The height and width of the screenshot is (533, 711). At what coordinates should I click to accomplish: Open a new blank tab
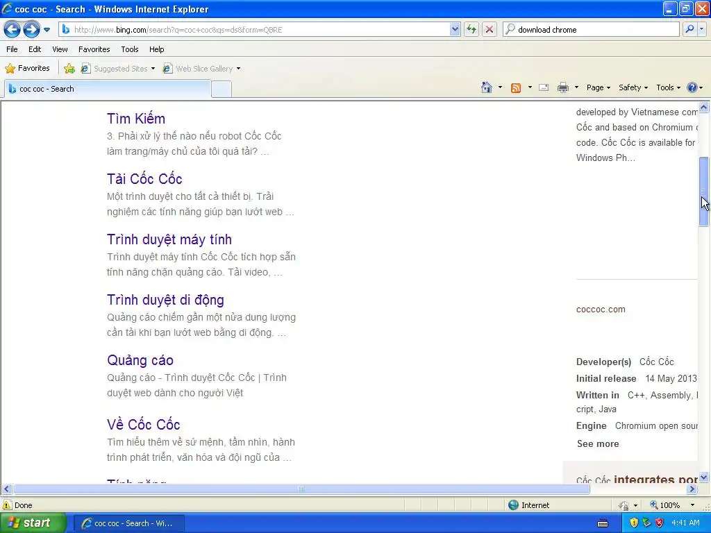(221, 90)
